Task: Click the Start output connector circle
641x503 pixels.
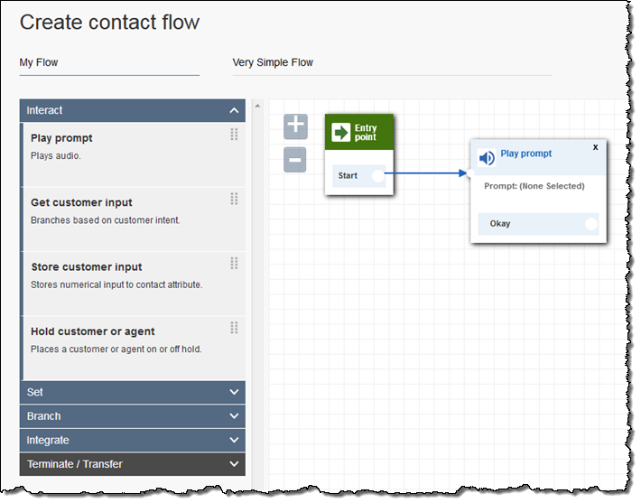Action: click(378, 176)
